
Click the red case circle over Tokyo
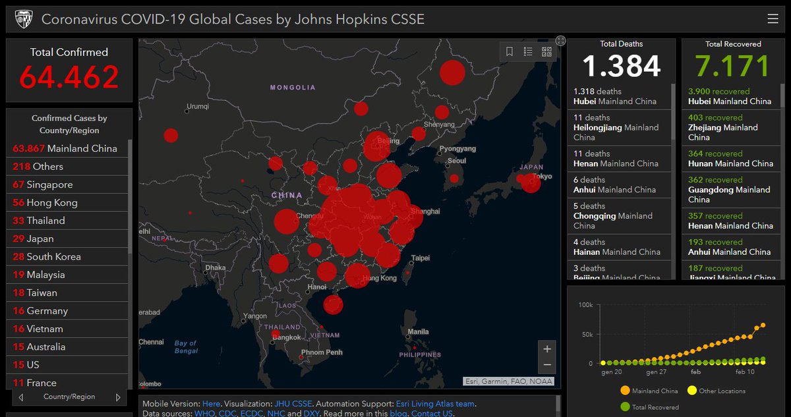pyautogui.click(x=531, y=182)
